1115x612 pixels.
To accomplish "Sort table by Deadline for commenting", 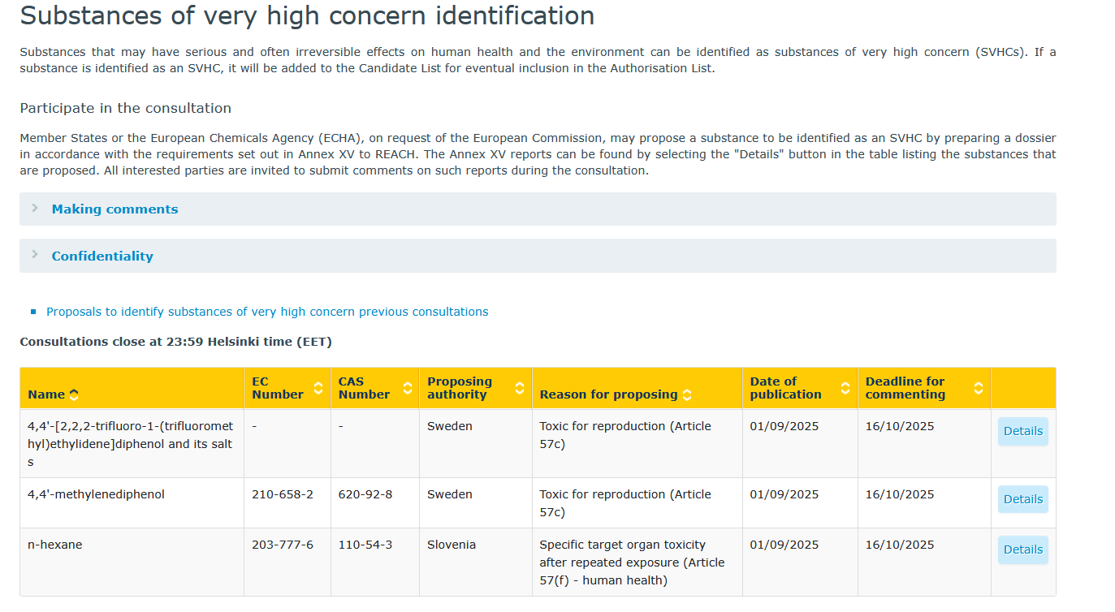I will [x=979, y=388].
